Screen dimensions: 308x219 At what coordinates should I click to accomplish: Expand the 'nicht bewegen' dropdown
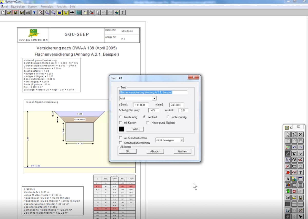[182, 140]
